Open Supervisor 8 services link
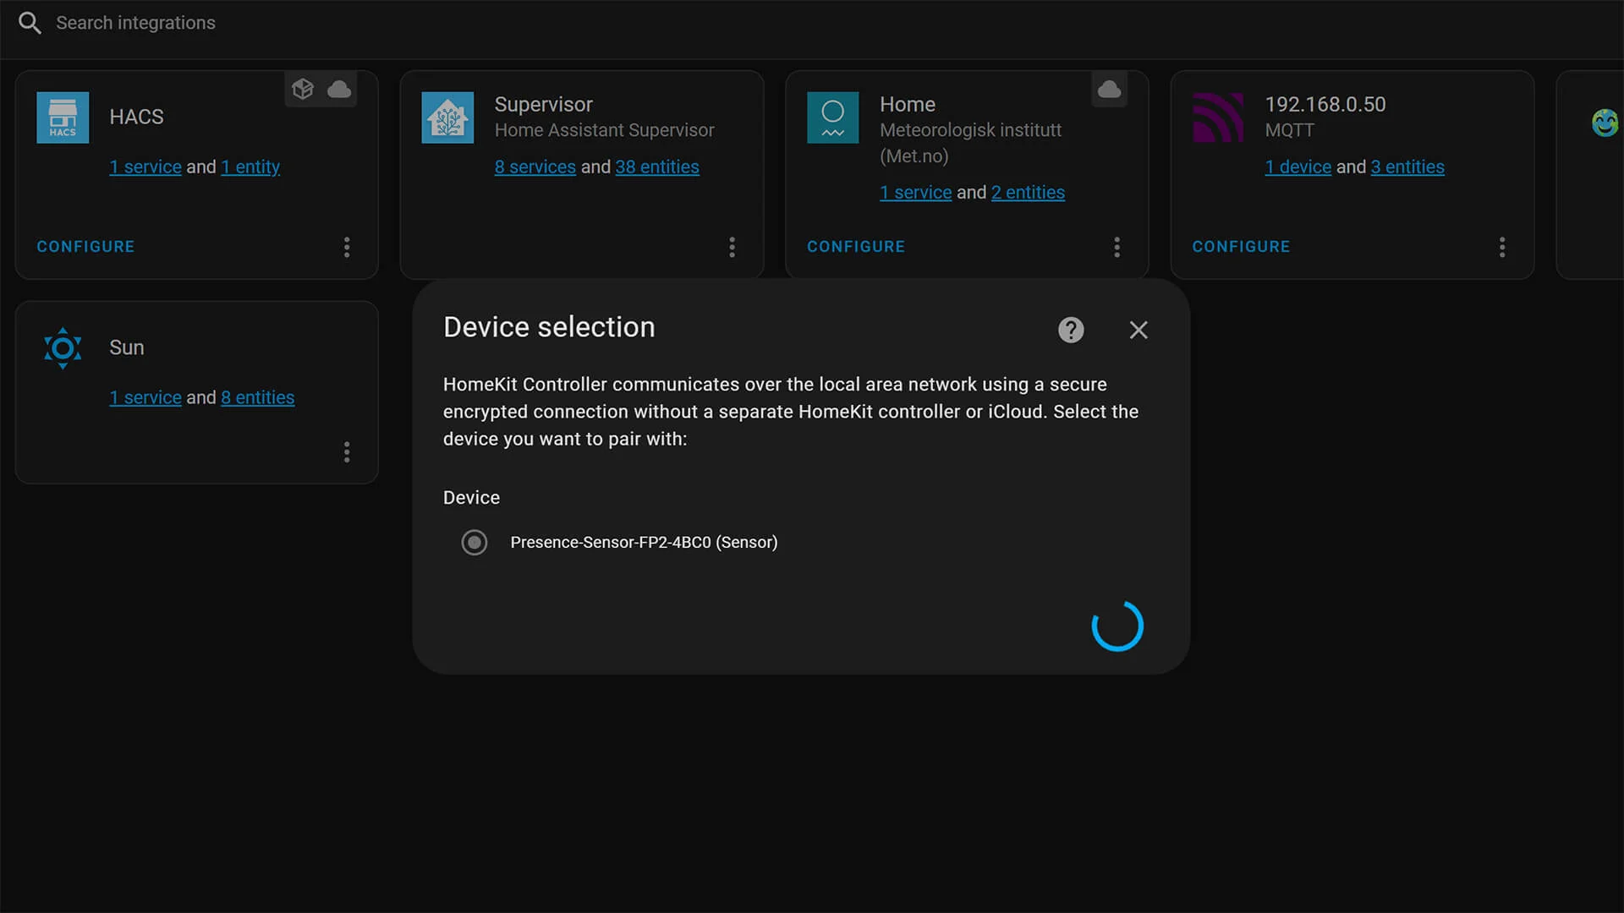1624x913 pixels. pos(535,167)
